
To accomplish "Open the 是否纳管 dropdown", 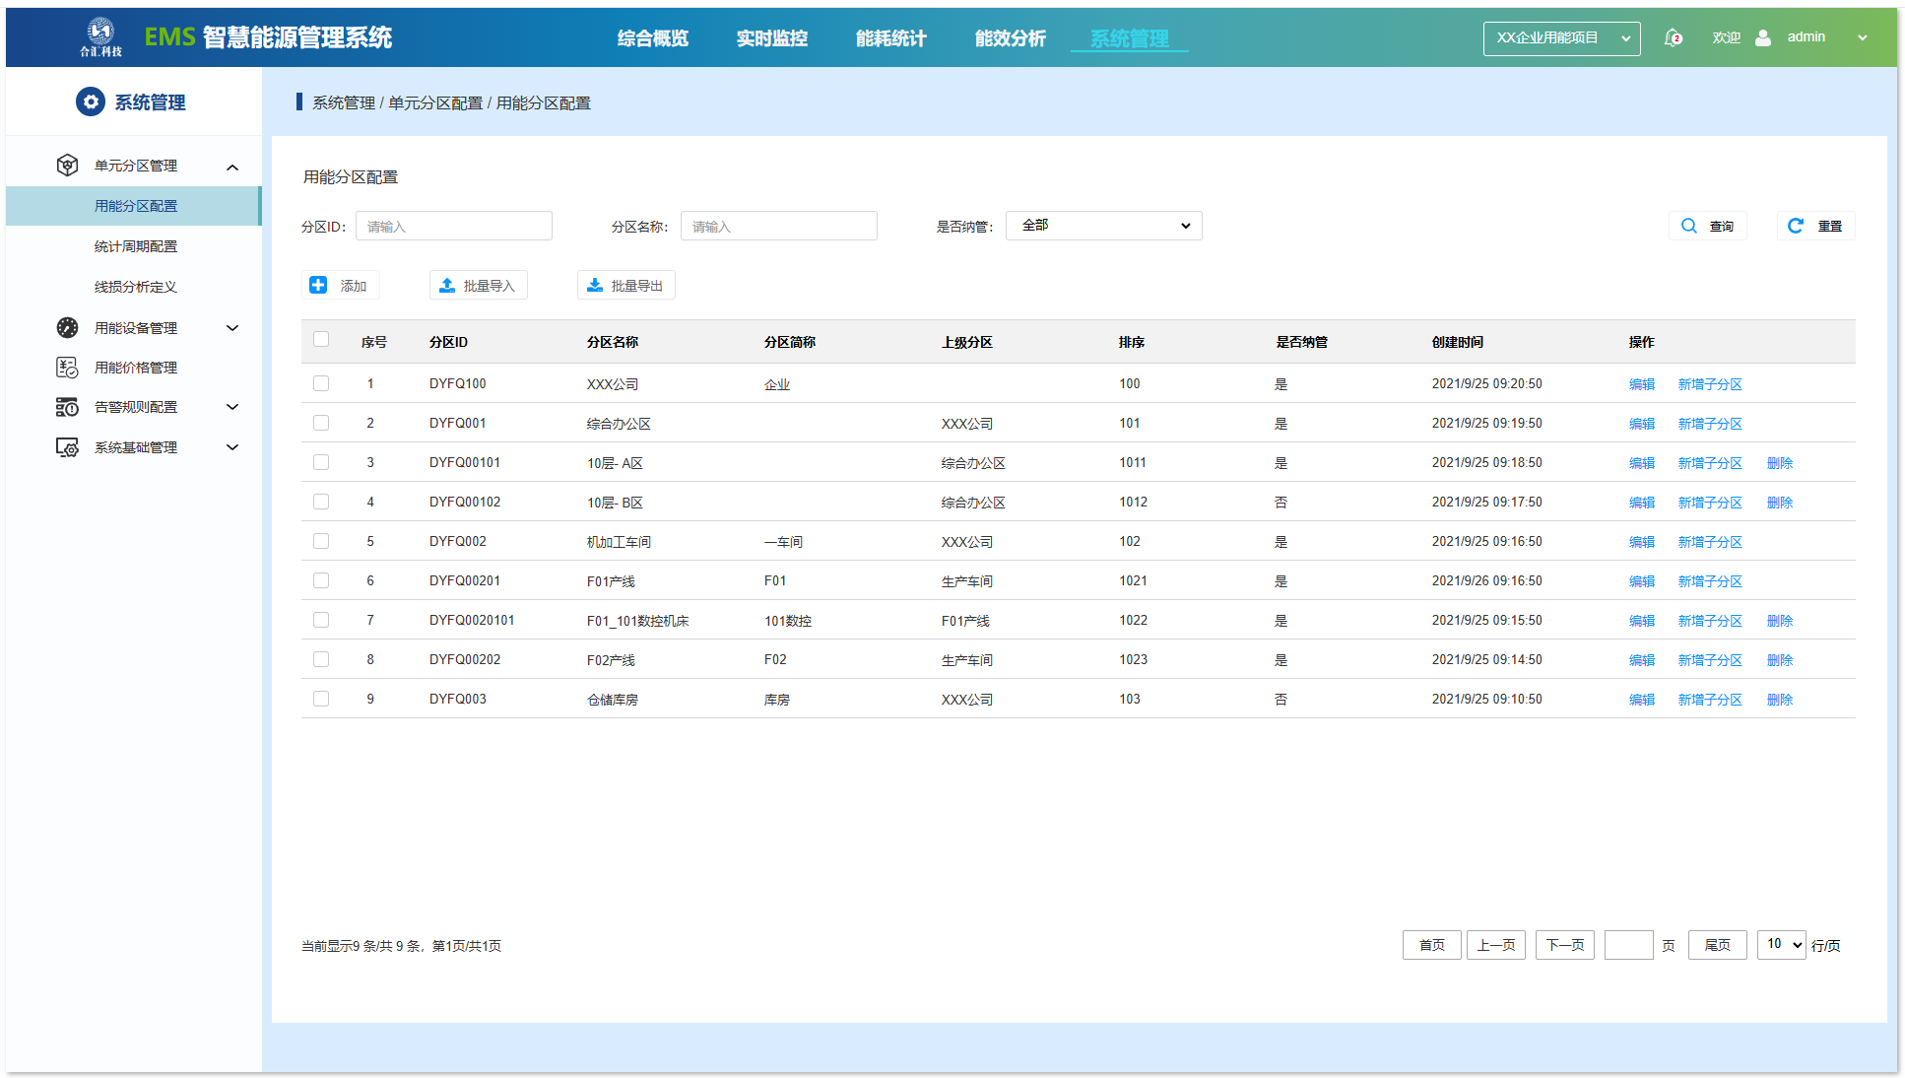I will [1103, 226].
